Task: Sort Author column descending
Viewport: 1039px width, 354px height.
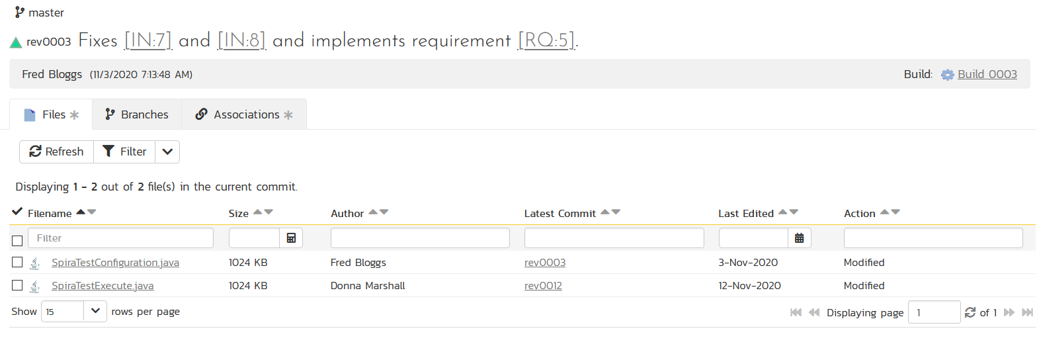Action: click(x=384, y=212)
